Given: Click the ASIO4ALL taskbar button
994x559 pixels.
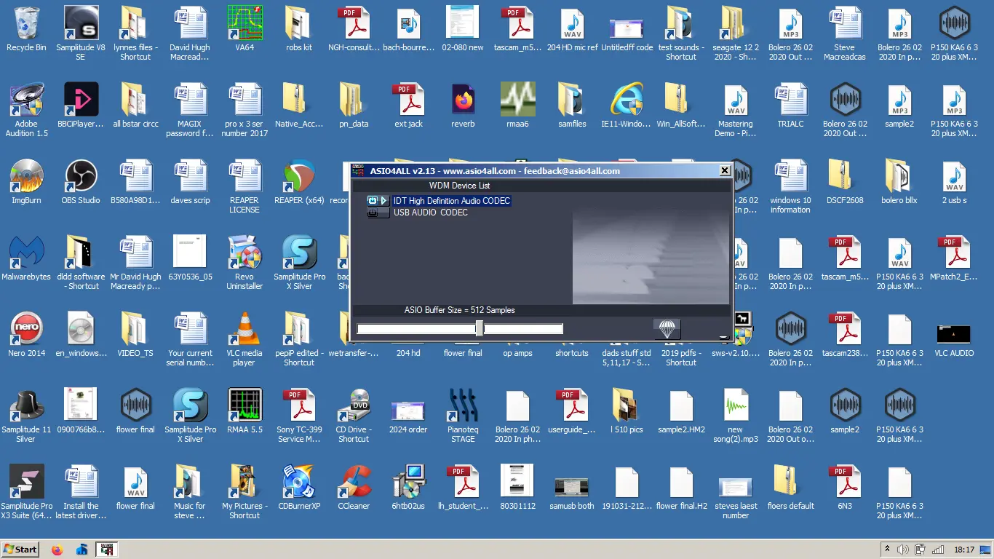Looking at the screenshot, I should click(x=107, y=550).
